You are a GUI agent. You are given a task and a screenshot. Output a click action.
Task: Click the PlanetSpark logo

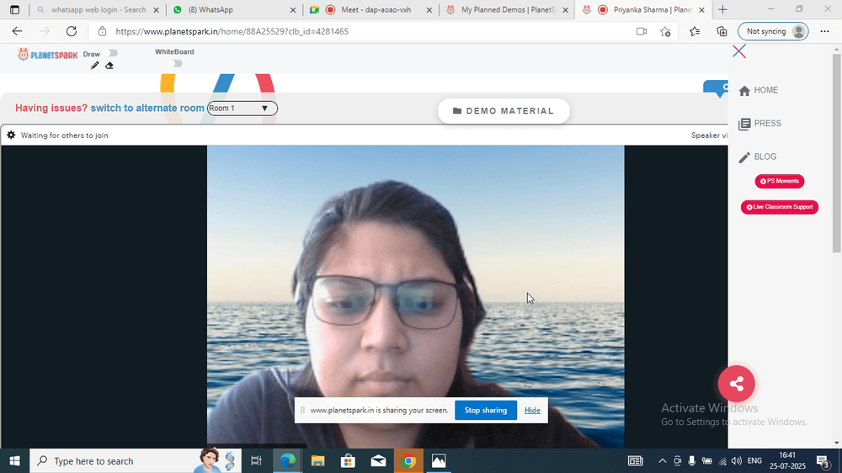pos(47,54)
